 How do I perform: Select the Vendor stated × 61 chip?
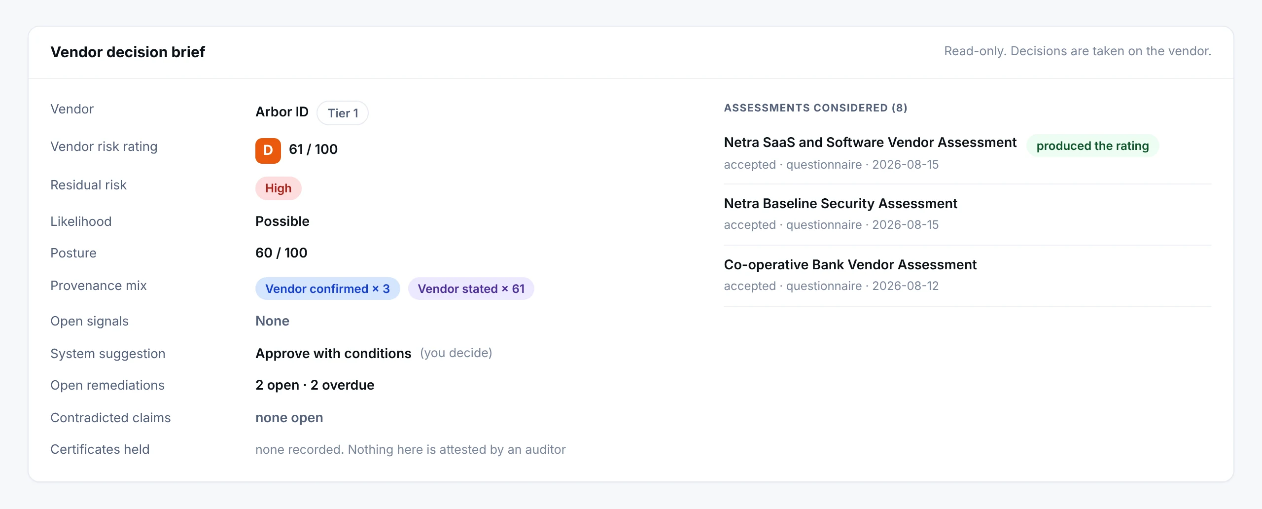tap(471, 289)
